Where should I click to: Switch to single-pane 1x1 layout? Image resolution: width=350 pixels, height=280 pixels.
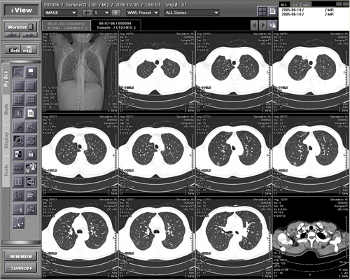(18, 86)
